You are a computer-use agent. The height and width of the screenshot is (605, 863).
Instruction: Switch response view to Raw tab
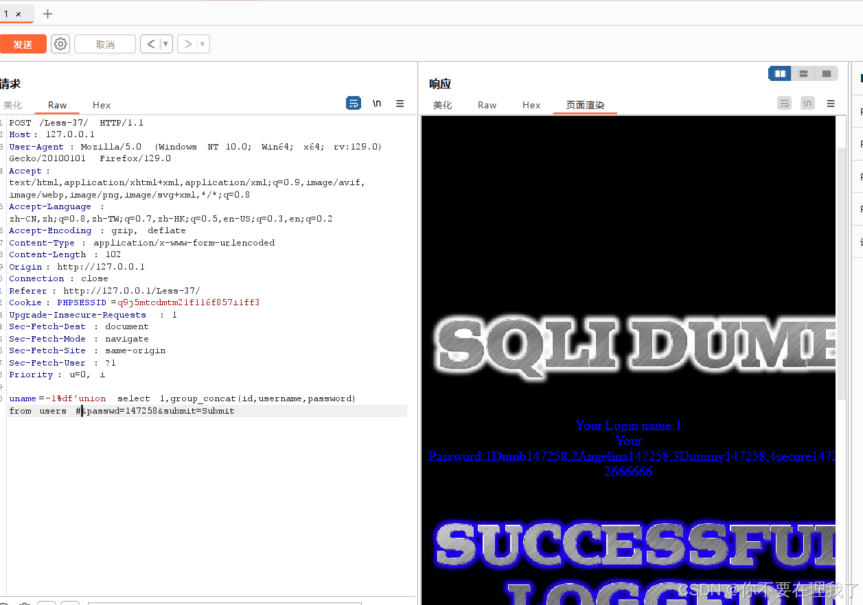point(487,105)
